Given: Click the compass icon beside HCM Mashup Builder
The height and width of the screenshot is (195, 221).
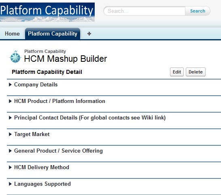Looking at the screenshot, I should (x=15, y=57).
